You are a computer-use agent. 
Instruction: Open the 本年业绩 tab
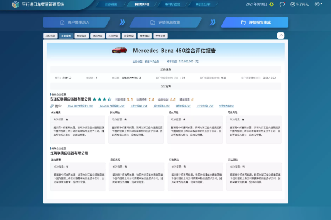tap(160, 36)
